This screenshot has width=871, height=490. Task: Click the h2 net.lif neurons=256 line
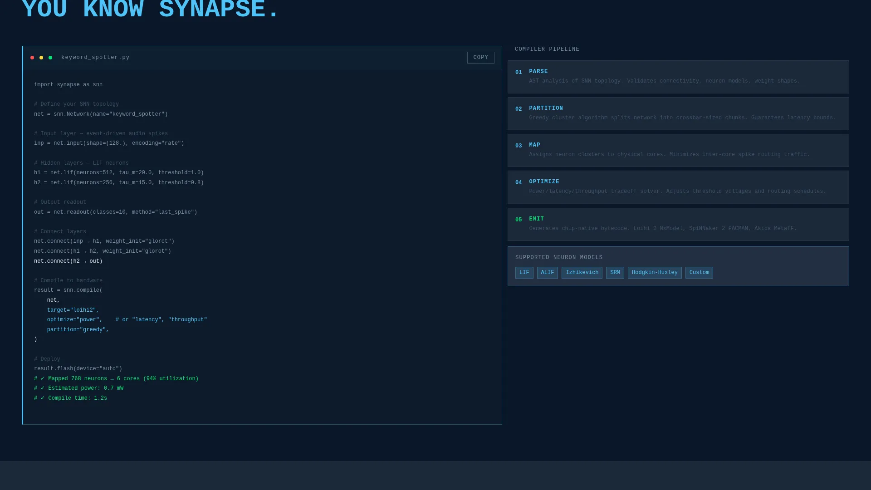click(x=119, y=183)
